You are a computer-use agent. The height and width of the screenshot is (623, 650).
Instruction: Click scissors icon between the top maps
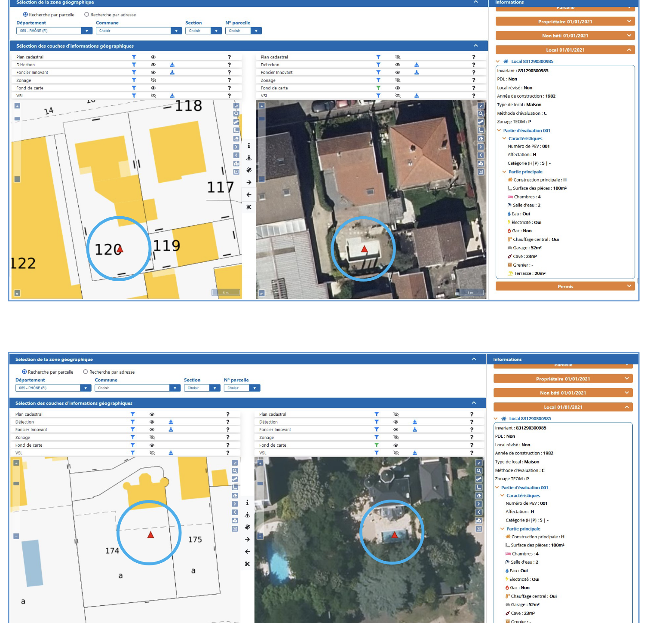[x=249, y=207]
